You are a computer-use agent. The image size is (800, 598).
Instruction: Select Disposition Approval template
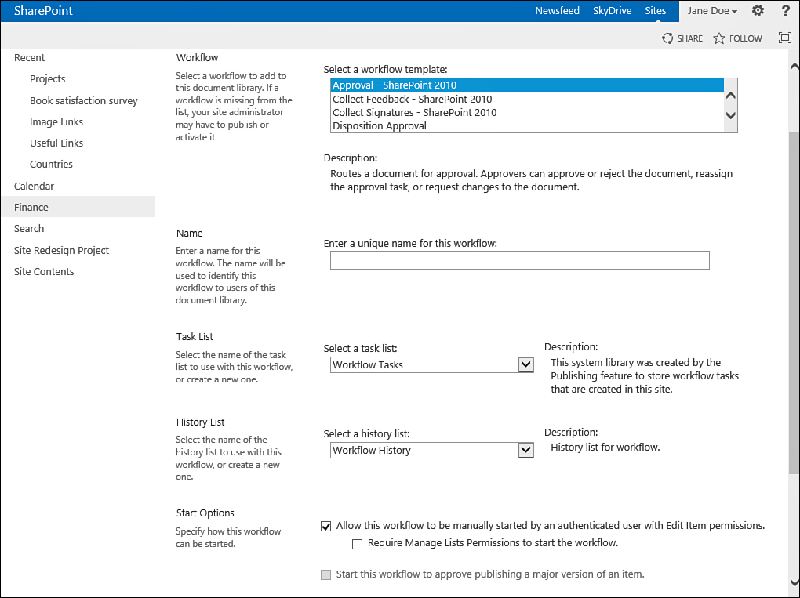tap(527, 125)
